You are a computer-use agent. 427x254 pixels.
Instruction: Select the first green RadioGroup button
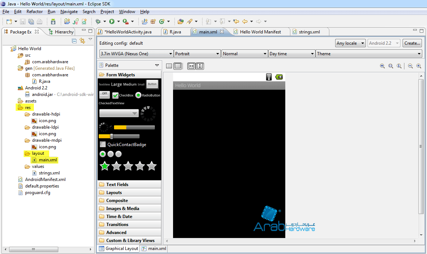pyautogui.click(x=103, y=154)
